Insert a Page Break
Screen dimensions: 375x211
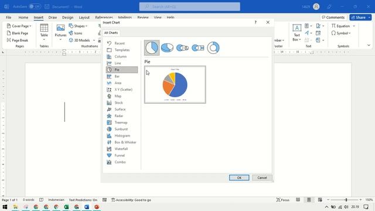(18, 40)
